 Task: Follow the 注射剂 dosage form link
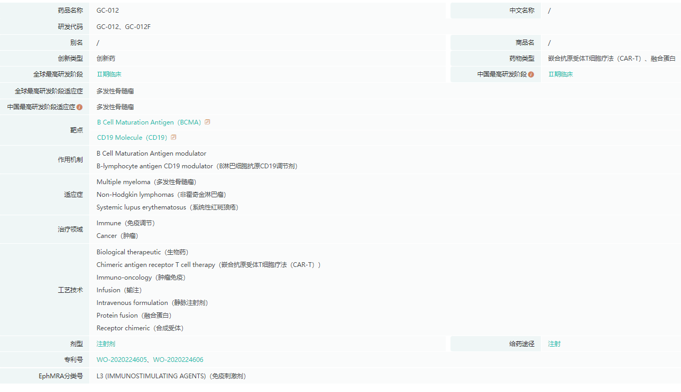(x=106, y=344)
